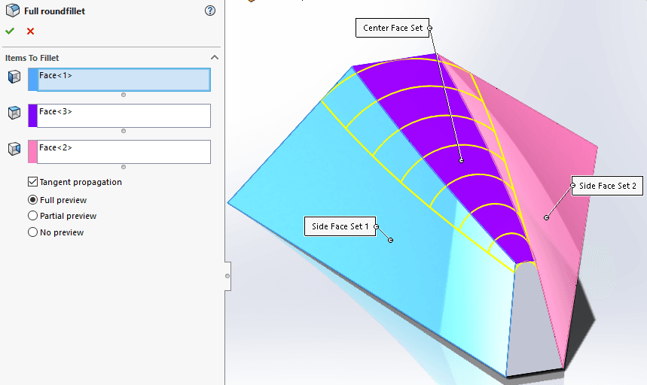The height and width of the screenshot is (385, 647).
Task: Cancel the fillet with the red X
Action: click(x=30, y=31)
